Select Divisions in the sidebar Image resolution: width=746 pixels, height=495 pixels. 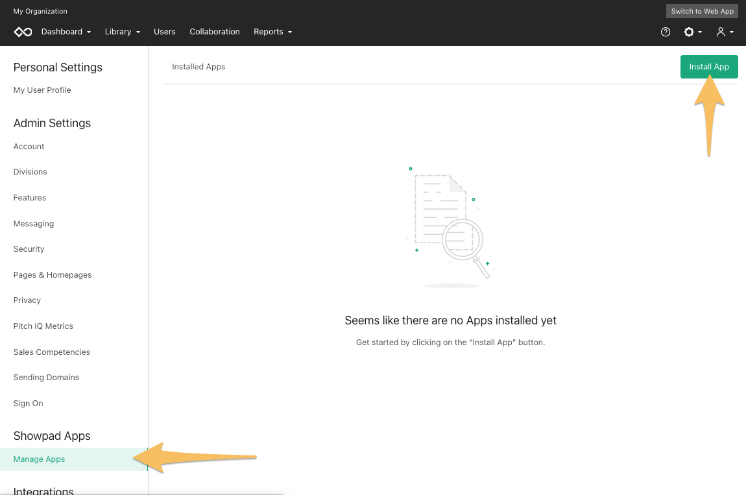coord(30,172)
